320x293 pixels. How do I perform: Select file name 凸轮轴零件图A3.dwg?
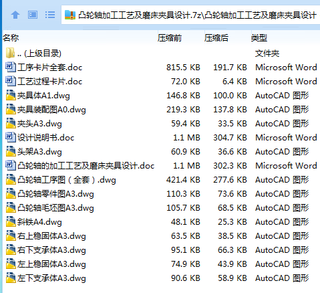(55, 194)
